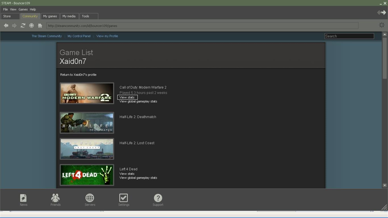Click the Left 4 Dead title text
This screenshot has height=218, width=388.
[128, 169]
